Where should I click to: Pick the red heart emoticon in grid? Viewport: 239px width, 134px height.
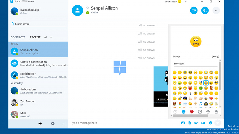[211, 99]
